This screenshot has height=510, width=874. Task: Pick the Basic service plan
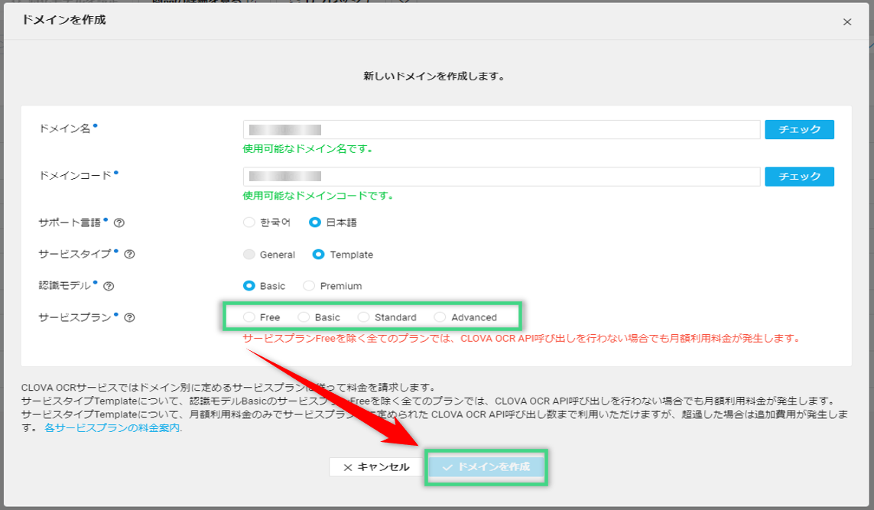(304, 317)
